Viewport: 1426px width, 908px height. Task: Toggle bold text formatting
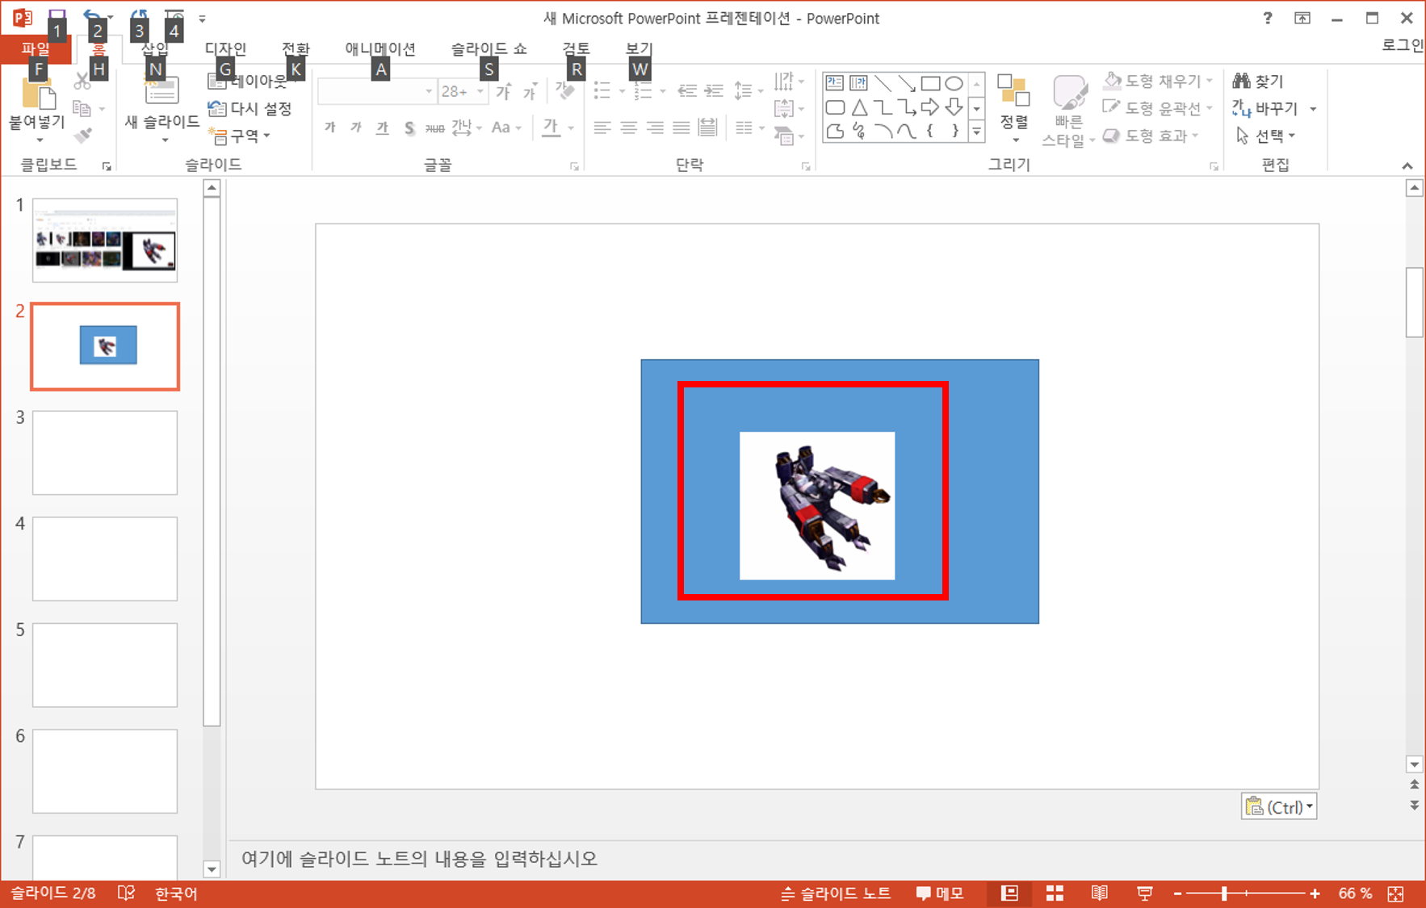point(329,128)
